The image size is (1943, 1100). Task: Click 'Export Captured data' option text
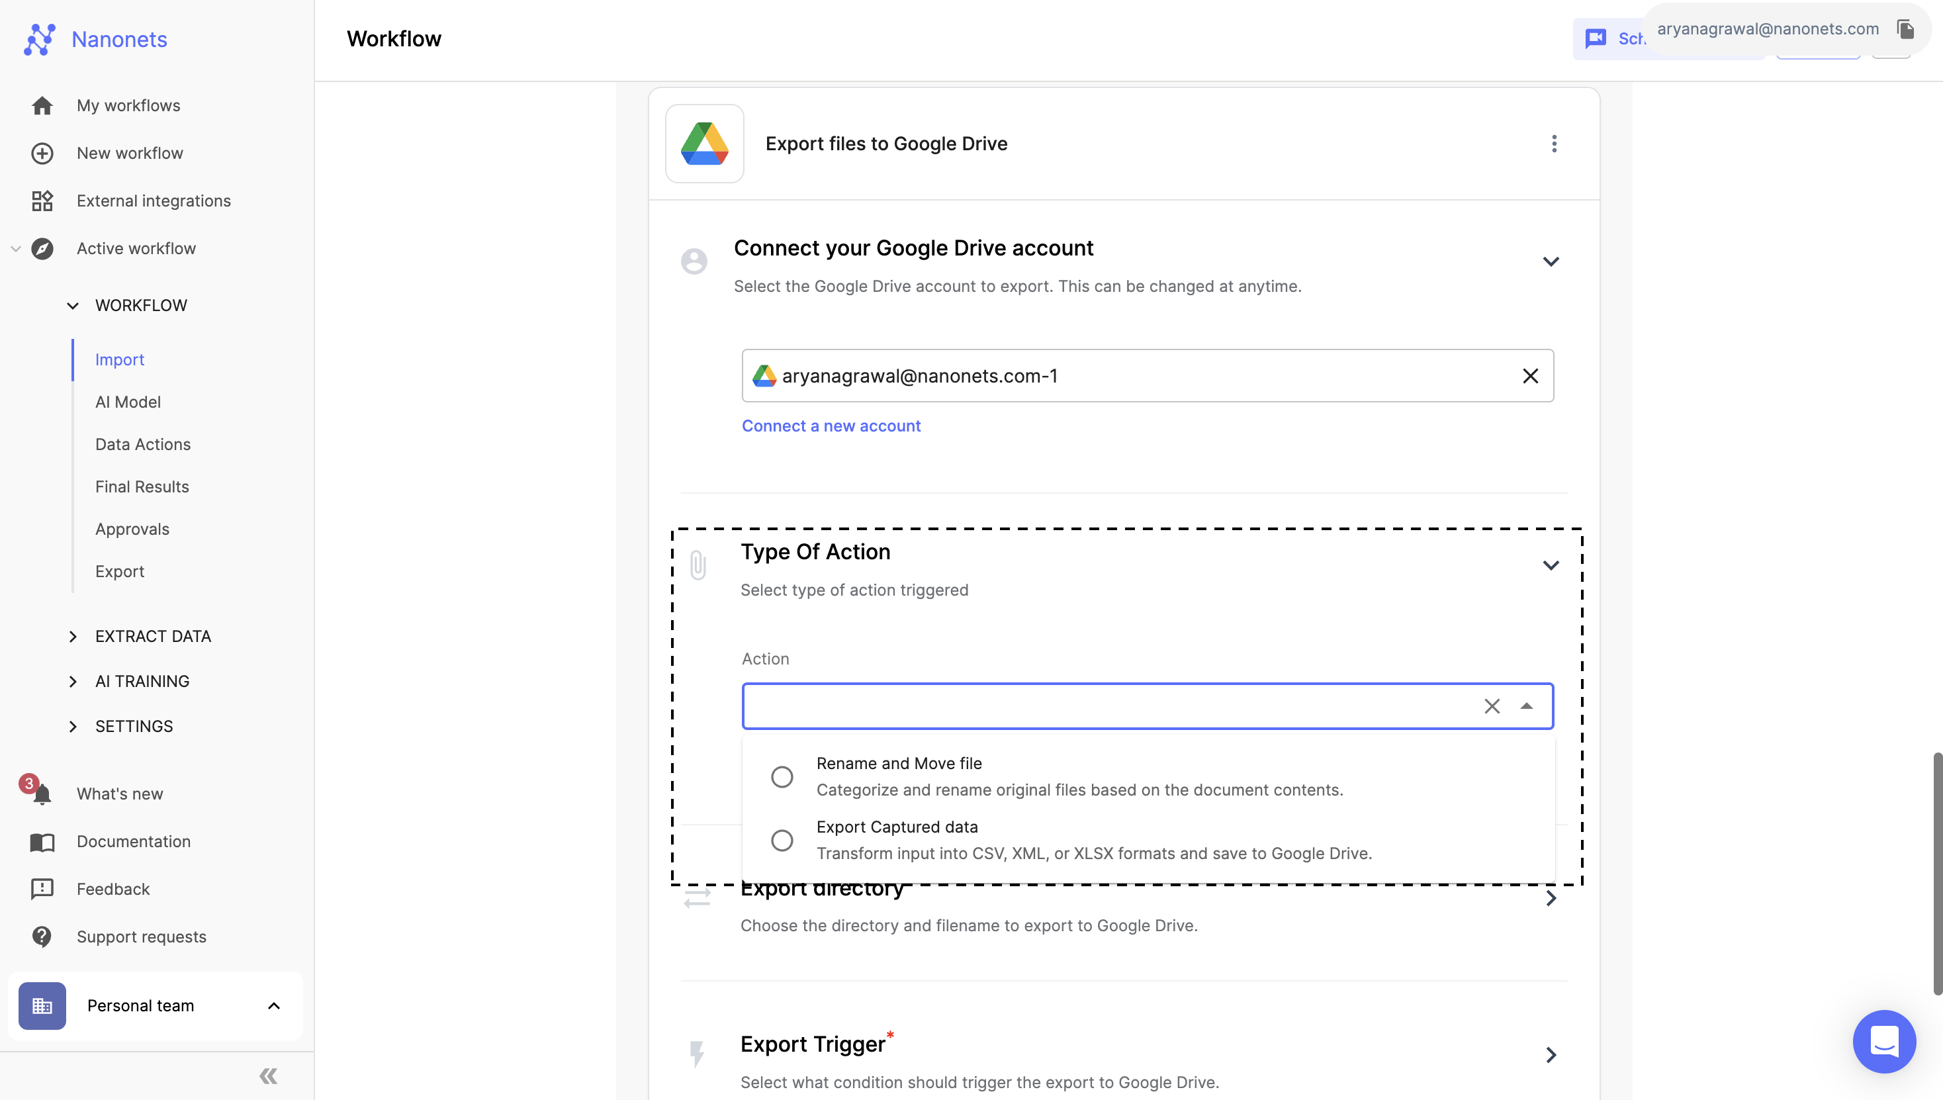(897, 827)
